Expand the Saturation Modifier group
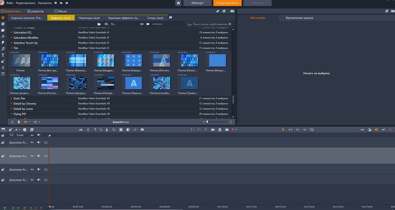 [x=12, y=38]
